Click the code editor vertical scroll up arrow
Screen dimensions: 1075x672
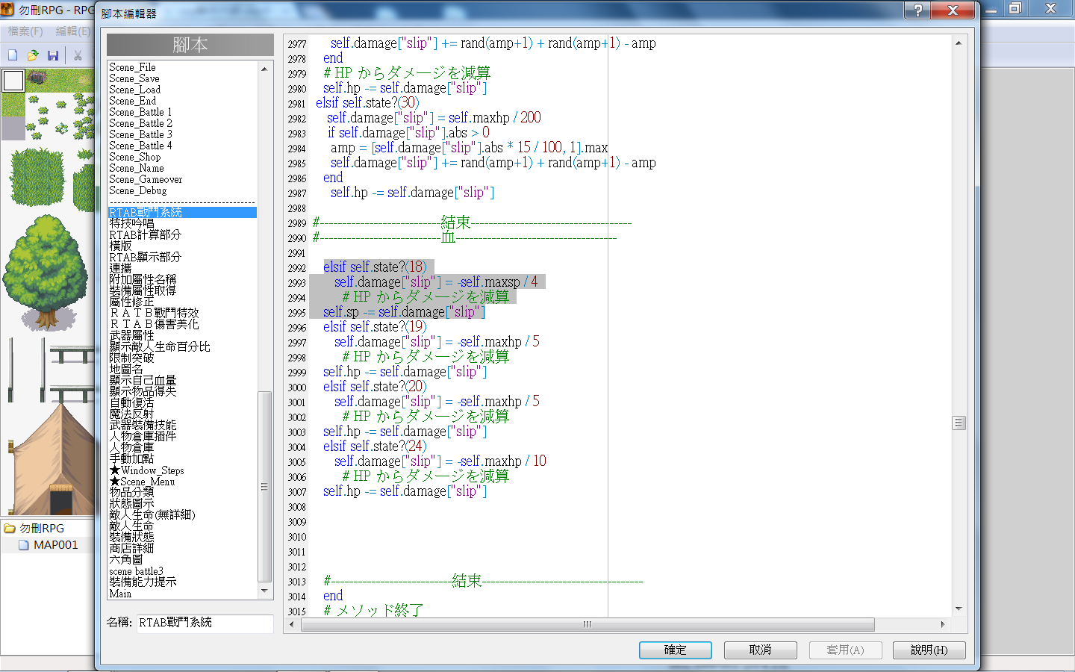(x=959, y=43)
